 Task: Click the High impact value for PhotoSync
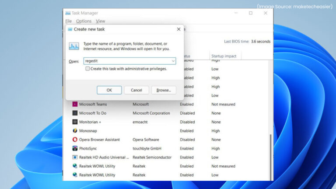click(x=215, y=148)
